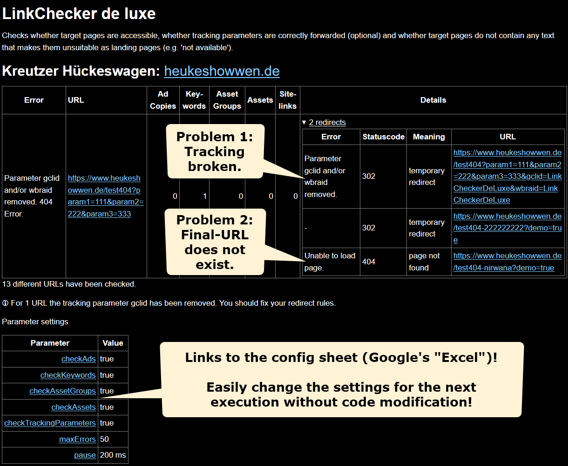
Task: Select the Details column header
Action: tap(433, 100)
